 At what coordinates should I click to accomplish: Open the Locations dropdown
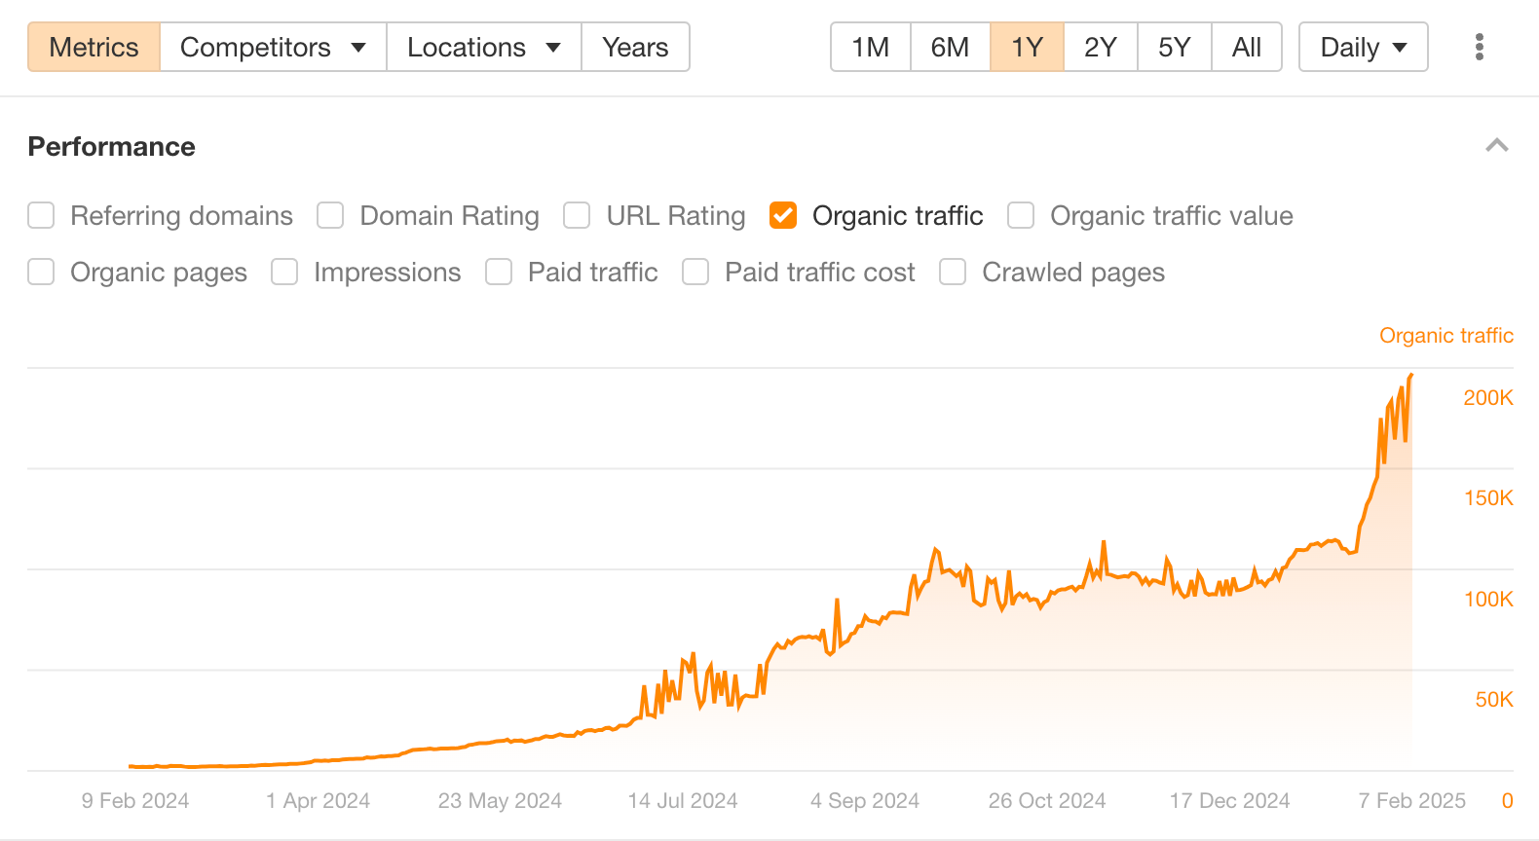pyautogui.click(x=483, y=46)
